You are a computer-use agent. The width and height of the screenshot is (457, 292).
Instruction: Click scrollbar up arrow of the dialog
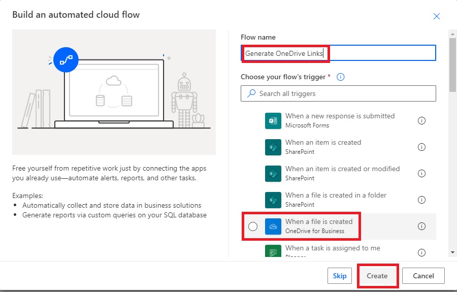452,34
